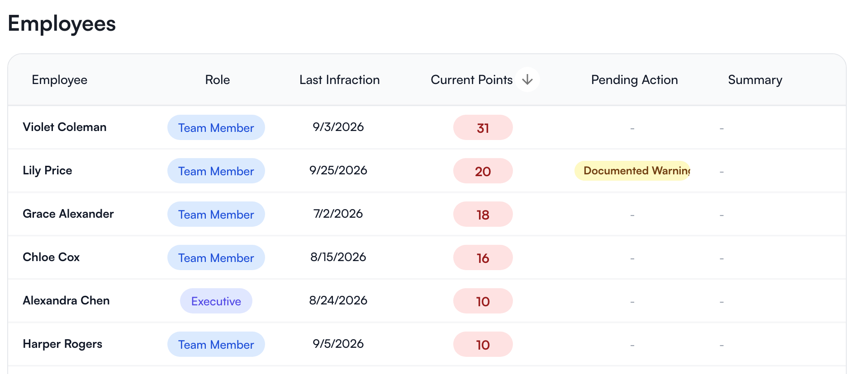Click Grace Alexander's Team Member badge
This screenshot has width=854, height=374.
click(x=216, y=214)
